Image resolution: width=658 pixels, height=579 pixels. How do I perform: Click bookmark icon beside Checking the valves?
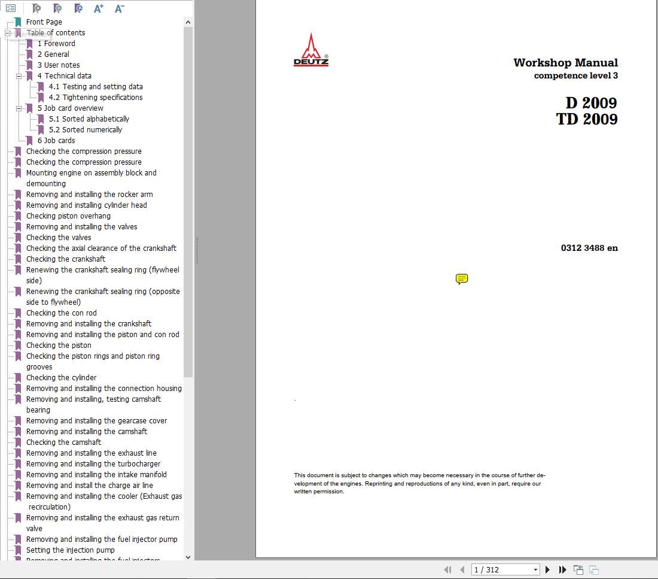tap(18, 237)
